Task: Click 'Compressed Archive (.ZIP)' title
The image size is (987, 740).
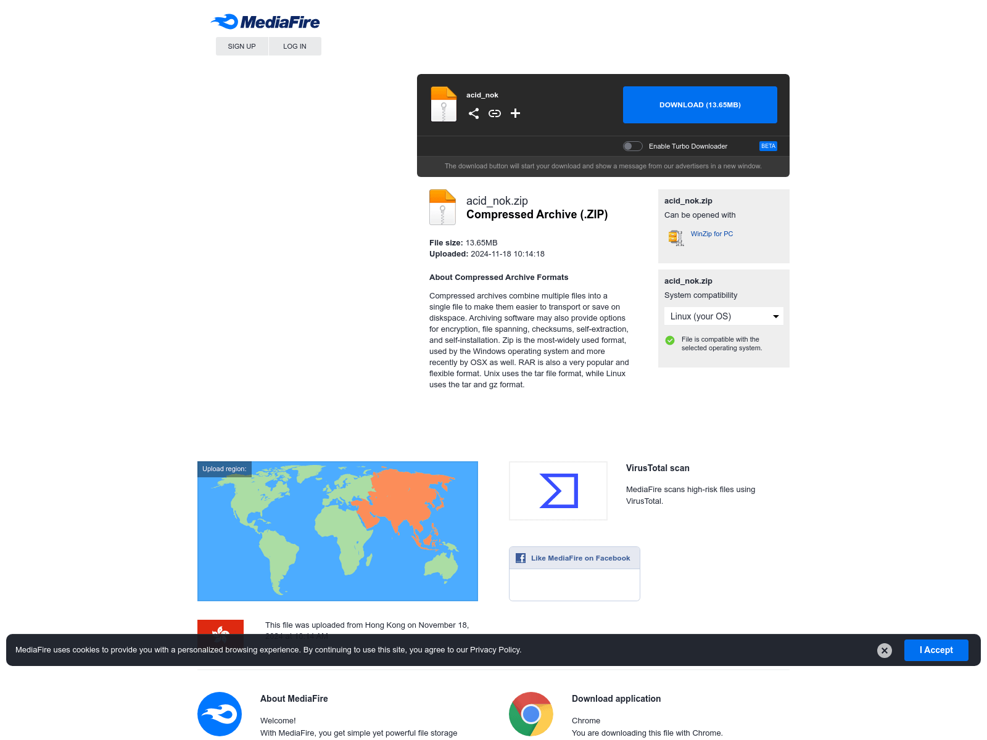Action: click(537, 215)
